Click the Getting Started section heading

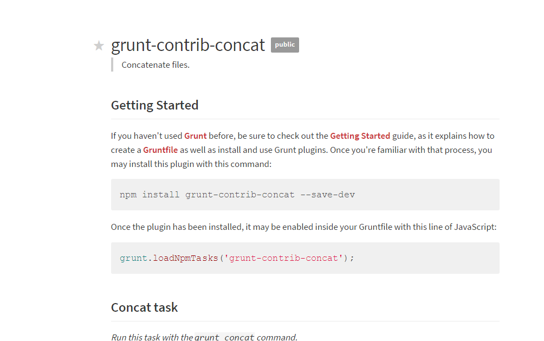point(154,105)
